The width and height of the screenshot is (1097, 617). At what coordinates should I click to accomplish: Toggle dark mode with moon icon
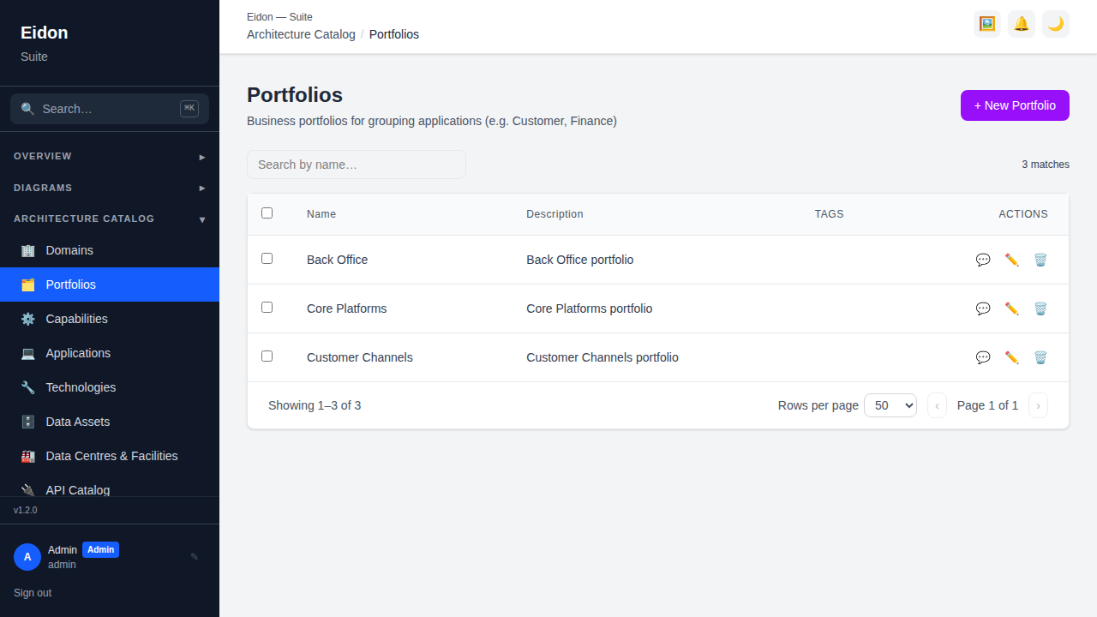[x=1056, y=24]
